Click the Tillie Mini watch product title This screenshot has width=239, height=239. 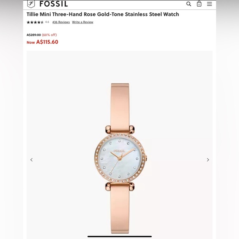click(103, 14)
